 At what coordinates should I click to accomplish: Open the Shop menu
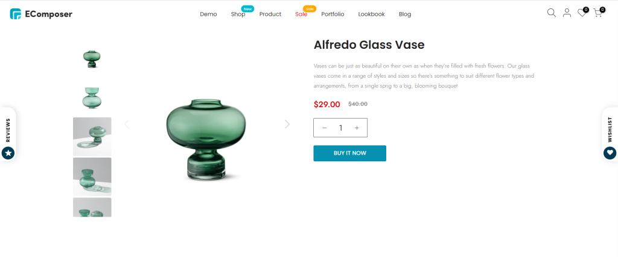tap(238, 14)
